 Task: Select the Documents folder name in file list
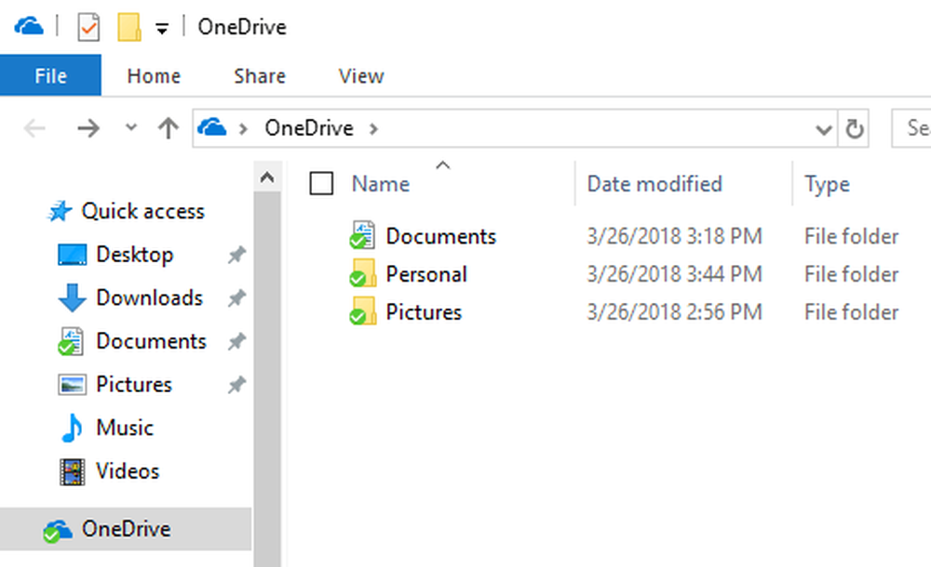tap(440, 236)
